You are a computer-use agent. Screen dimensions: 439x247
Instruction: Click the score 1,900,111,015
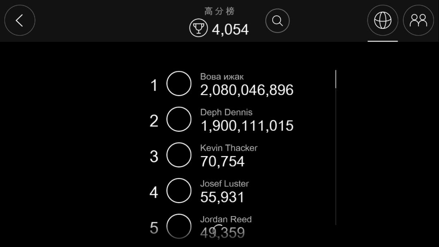[x=247, y=126]
